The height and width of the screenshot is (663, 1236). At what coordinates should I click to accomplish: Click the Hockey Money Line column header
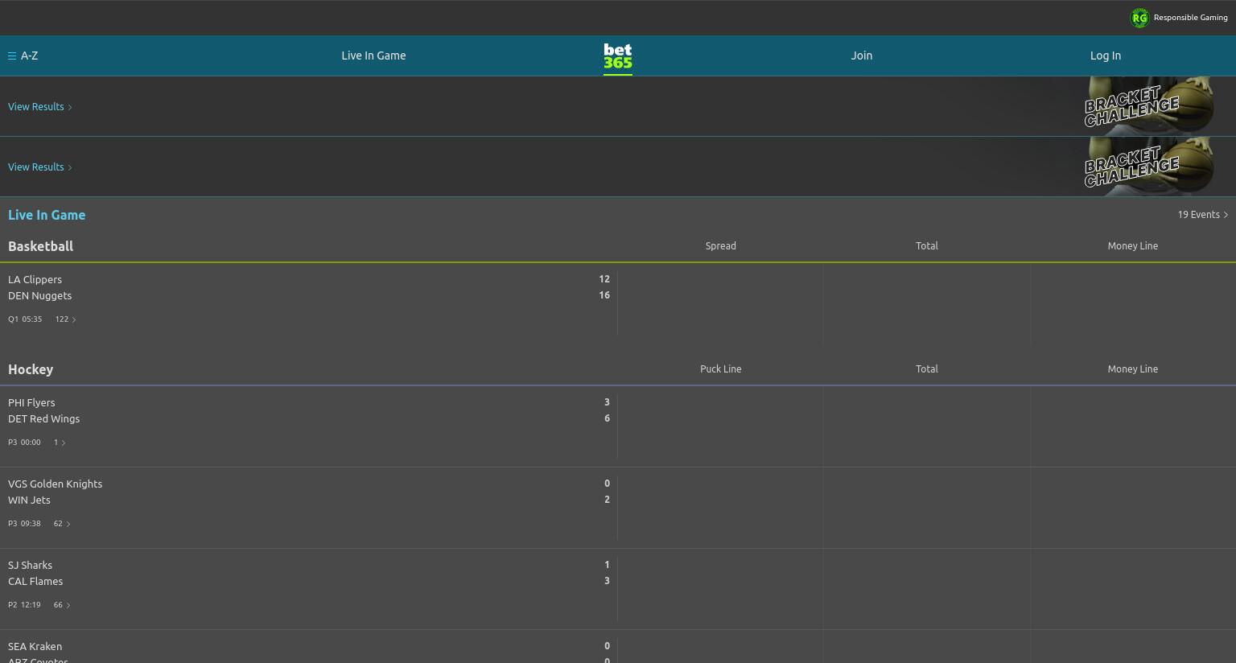coord(1133,369)
